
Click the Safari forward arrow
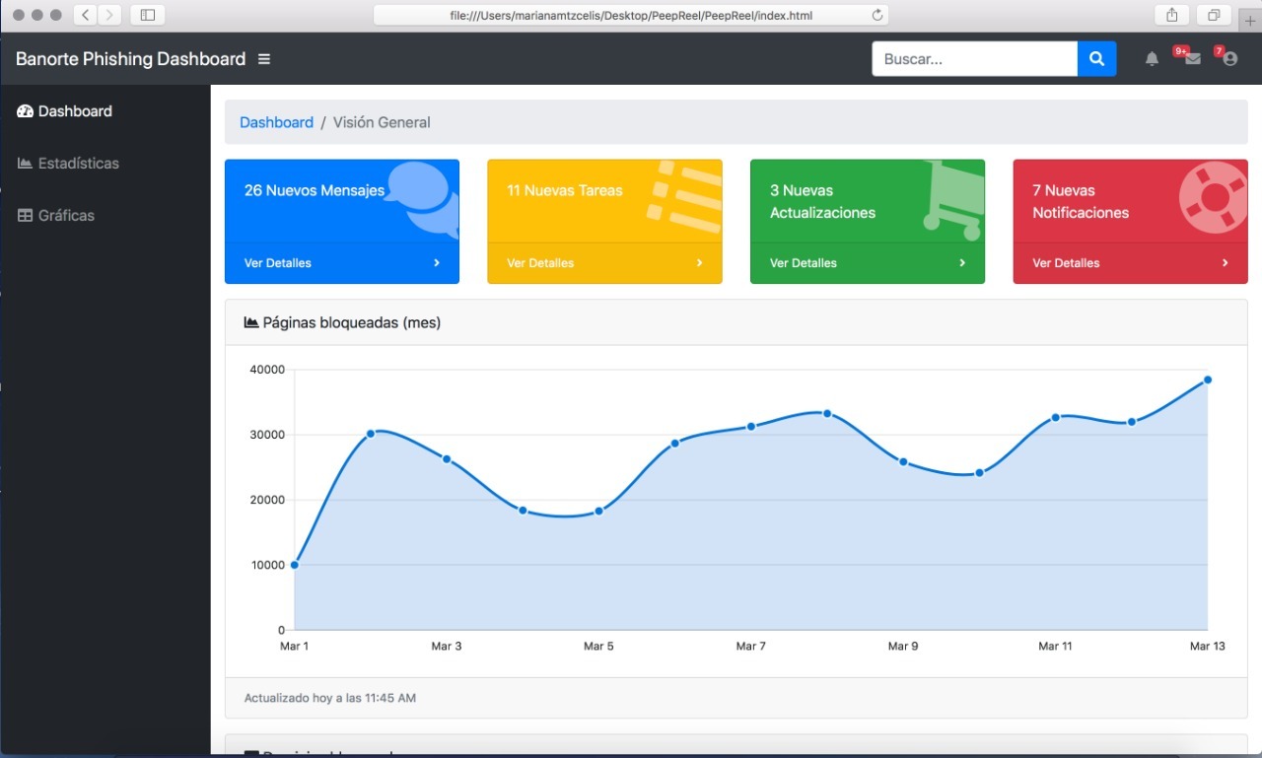109,15
